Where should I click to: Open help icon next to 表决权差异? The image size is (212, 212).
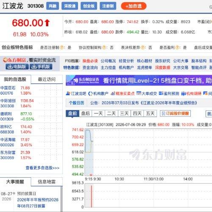(x=143, y=47)
